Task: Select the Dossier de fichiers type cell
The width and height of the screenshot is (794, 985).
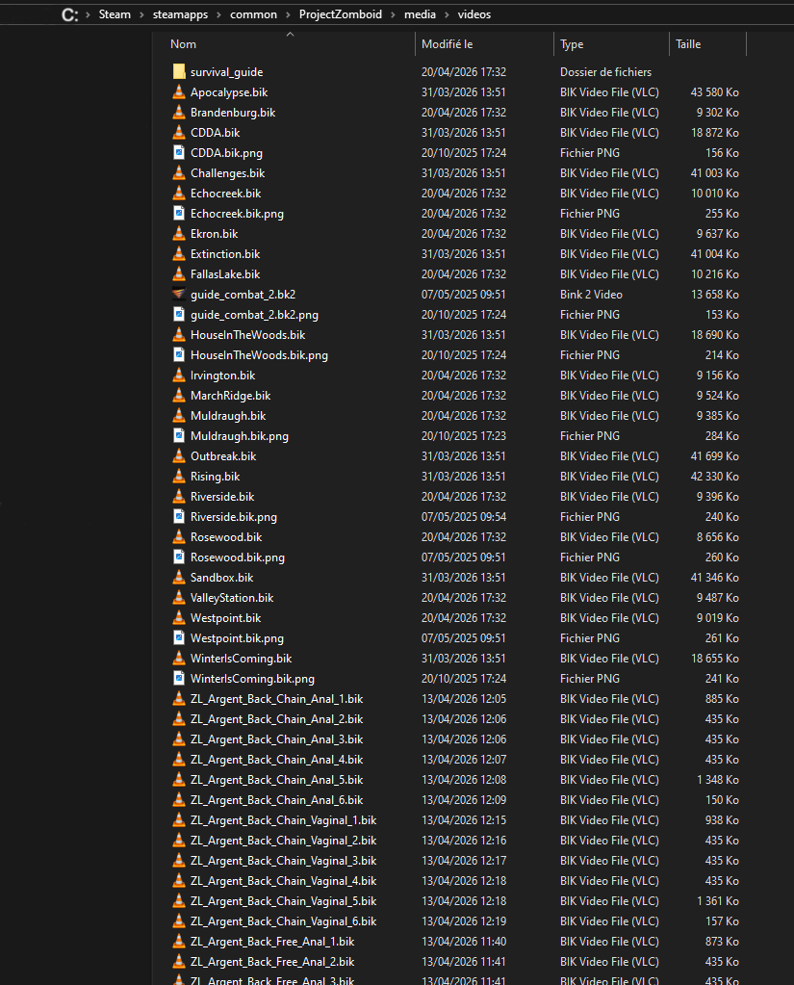Action: tap(605, 71)
